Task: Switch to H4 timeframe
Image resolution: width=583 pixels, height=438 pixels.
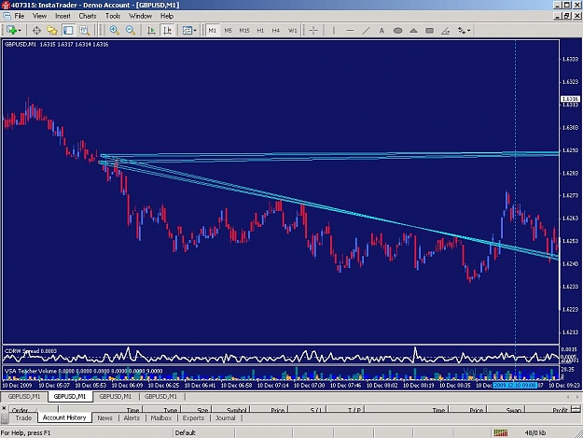Action: [x=276, y=31]
